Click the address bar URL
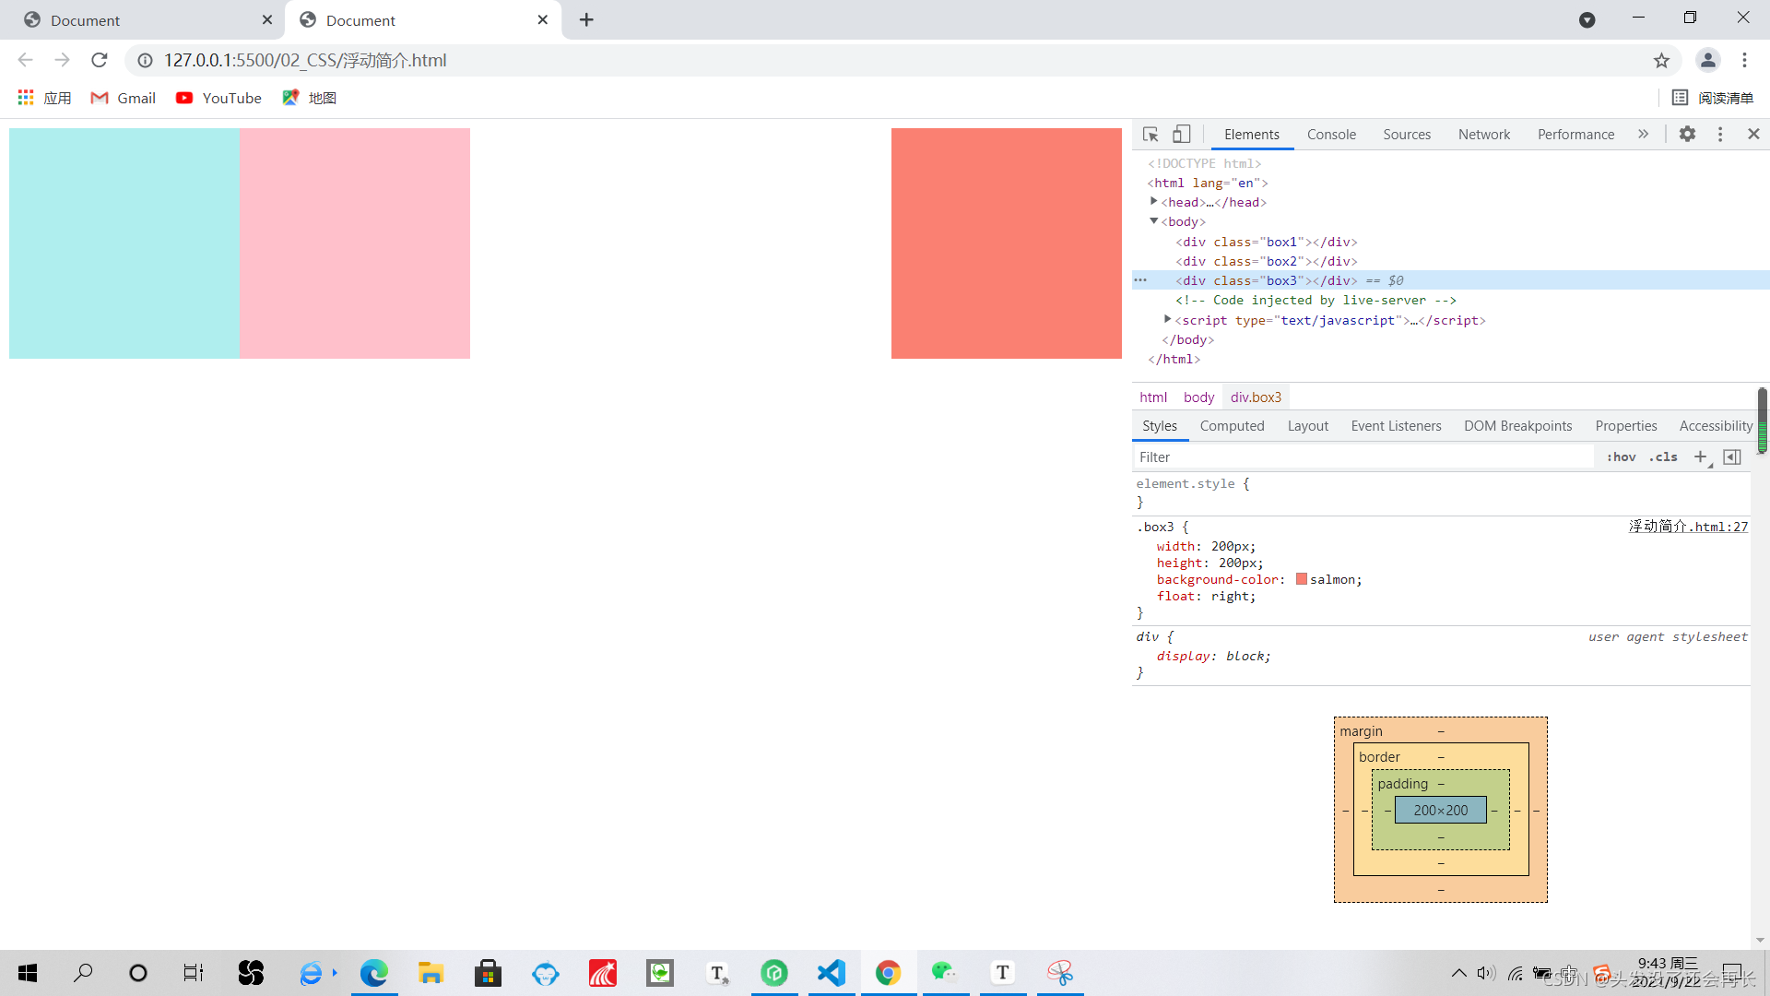 [304, 60]
